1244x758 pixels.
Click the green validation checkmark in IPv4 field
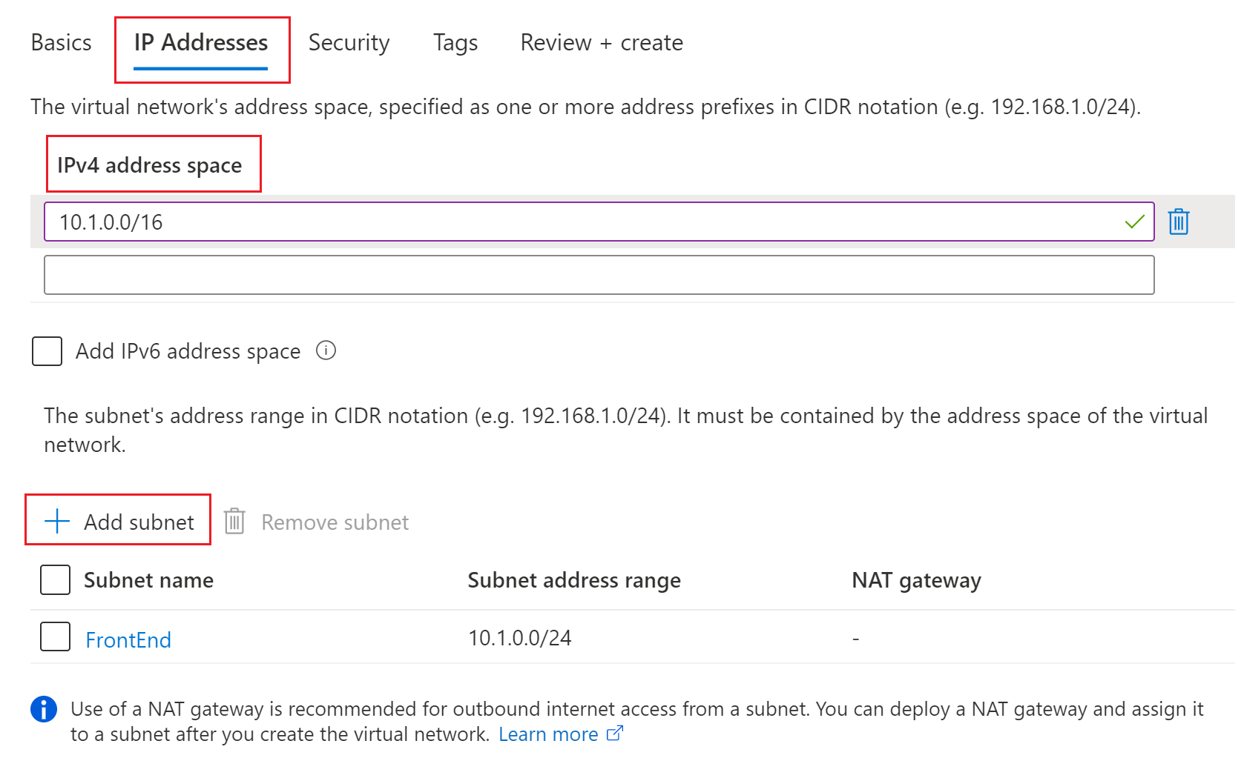pos(1134,222)
